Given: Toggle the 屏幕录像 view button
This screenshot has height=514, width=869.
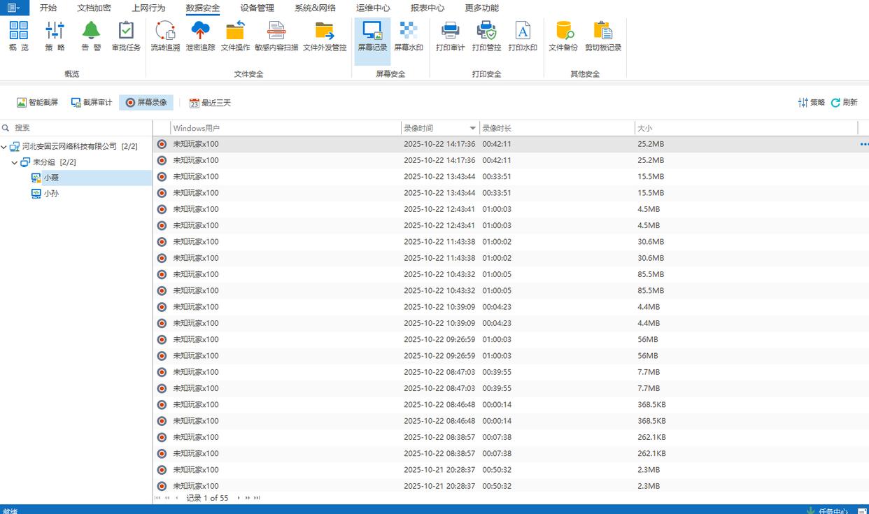Looking at the screenshot, I should coord(146,103).
